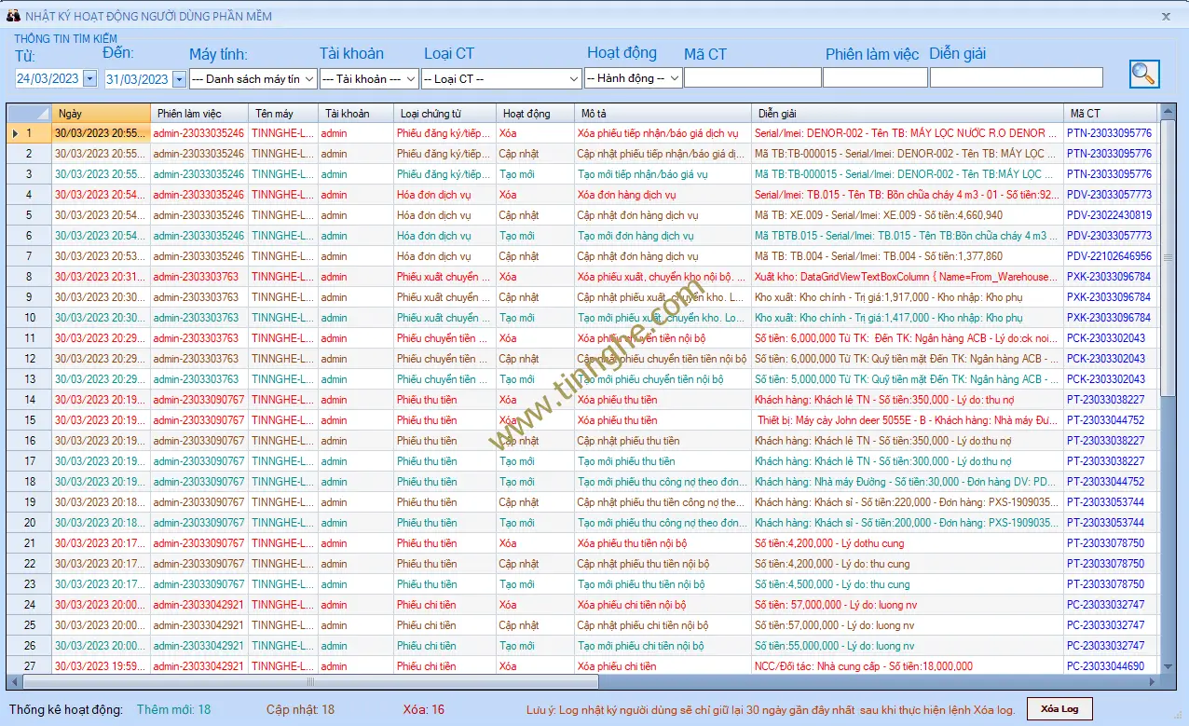Click the magnifier search icon
Screen dimensions: 1189x726
(x=1144, y=74)
